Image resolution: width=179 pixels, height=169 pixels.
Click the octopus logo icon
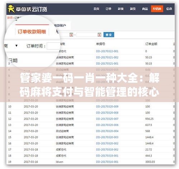tap(11, 9)
